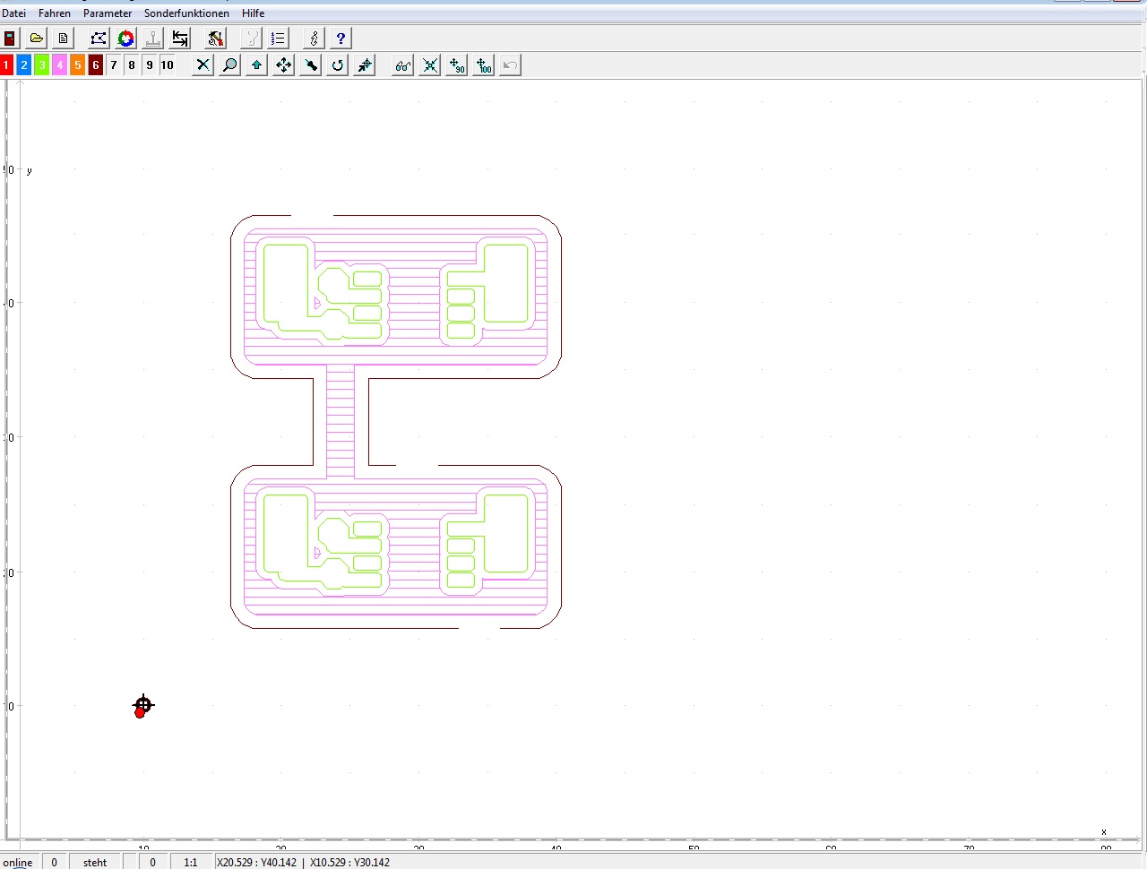Open a file with the folder icon
Viewport: 1147px width, 869px height.
click(37, 39)
